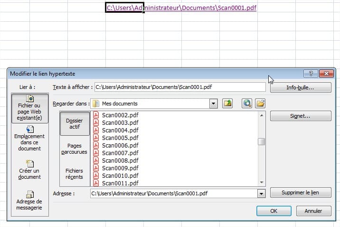The height and width of the screenshot is (227, 340).
Task: Open the Mes documents combo box
Action: (154, 104)
